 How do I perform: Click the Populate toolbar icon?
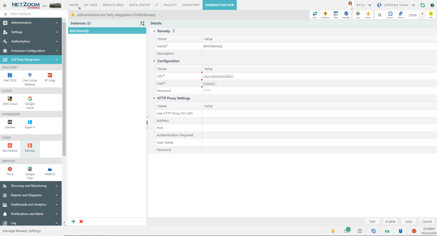click(x=346, y=15)
